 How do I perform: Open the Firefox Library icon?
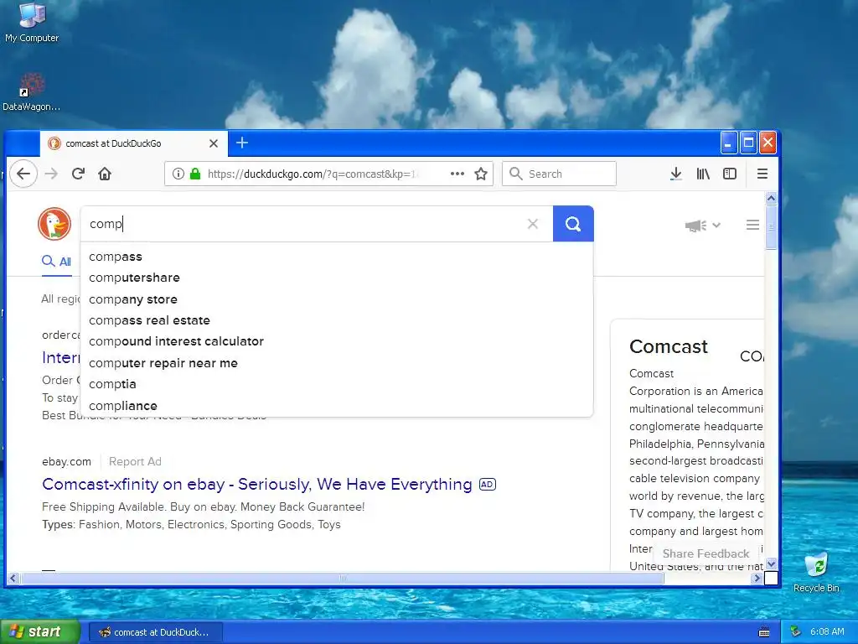pyautogui.click(x=703, y=174)
